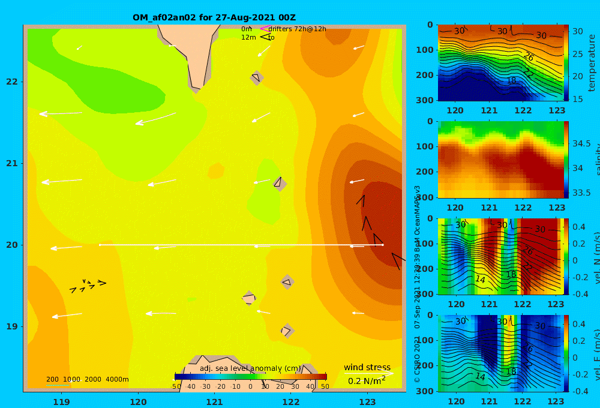The image size is (600, 408).
Task: Click the island marker near 121.5°E, 22°N
Action: click(x=256, y=77)
